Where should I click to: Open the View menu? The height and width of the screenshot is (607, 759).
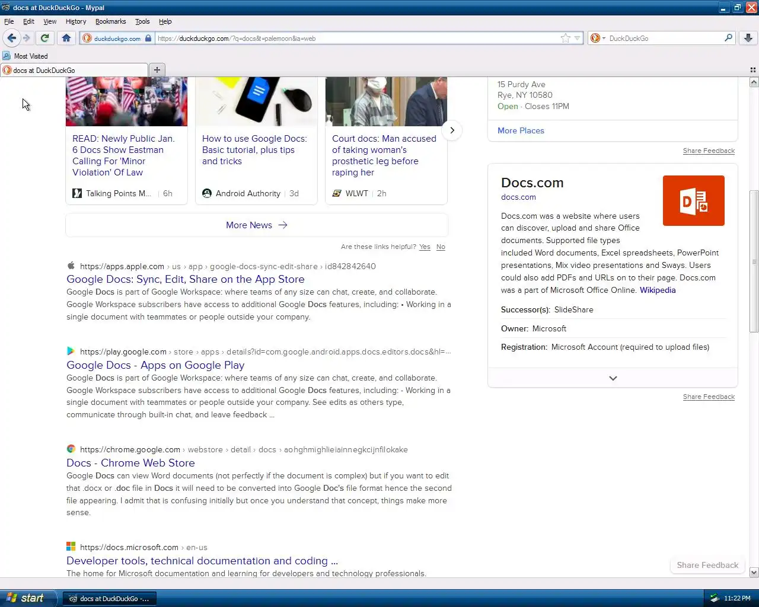pyautogui.click(x=50, y=21)
